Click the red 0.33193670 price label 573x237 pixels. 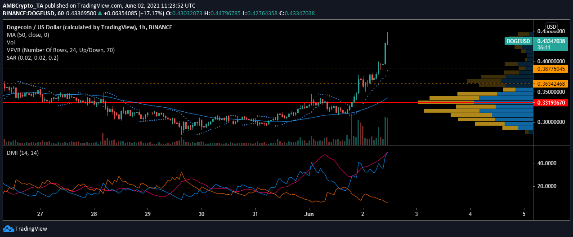coord(551,103)
